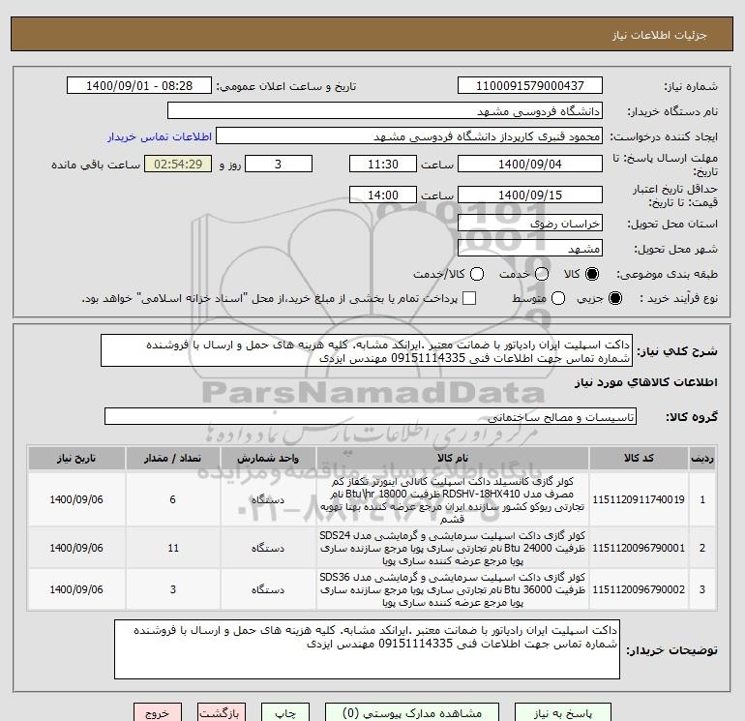Click the need date 1400/09/06 in row 2
745x721 pixels.
[x=76, y=548]
